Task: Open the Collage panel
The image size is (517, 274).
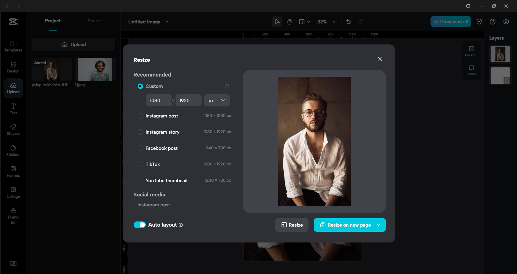Action: point(13,192)
